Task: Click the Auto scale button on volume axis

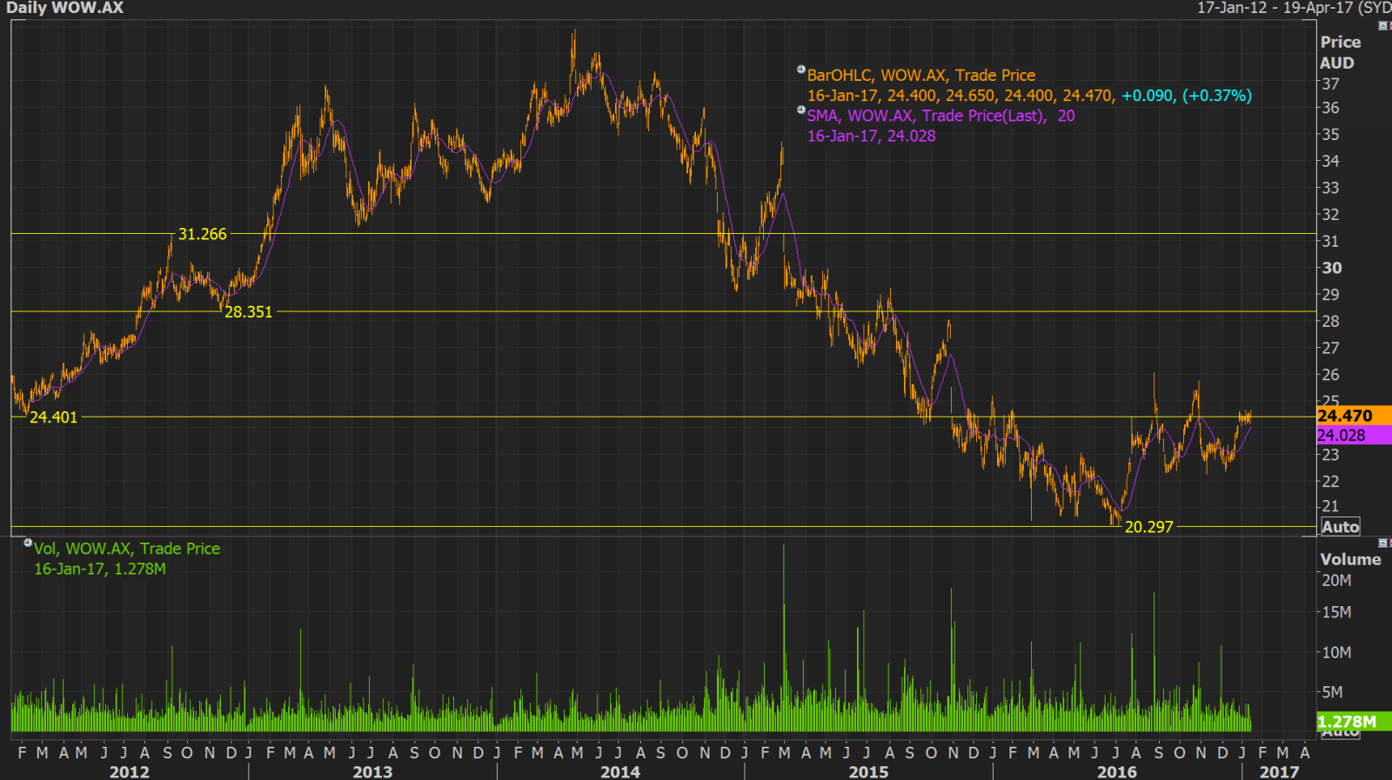Action: [1340, 734]
